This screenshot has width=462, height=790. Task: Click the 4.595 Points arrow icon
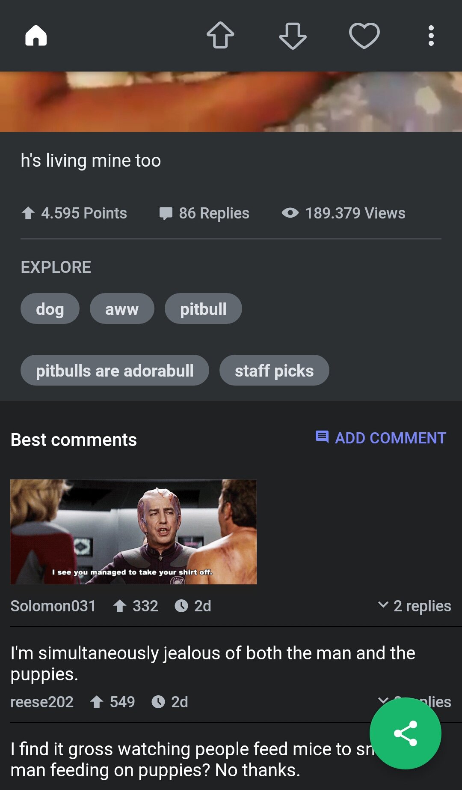(28, 213)
